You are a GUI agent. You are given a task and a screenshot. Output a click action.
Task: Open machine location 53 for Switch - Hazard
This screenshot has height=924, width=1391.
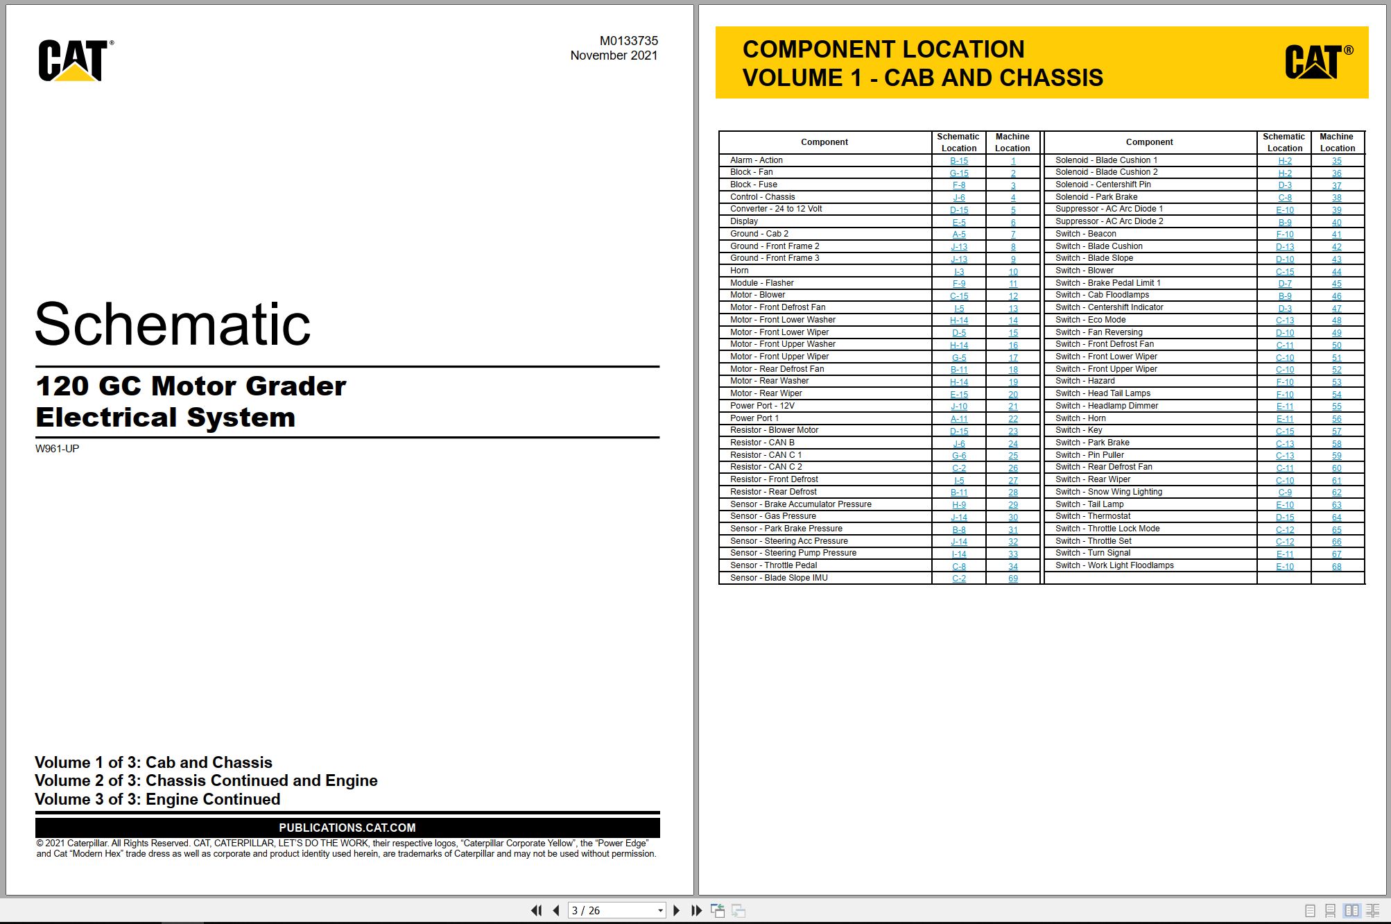1336,382
